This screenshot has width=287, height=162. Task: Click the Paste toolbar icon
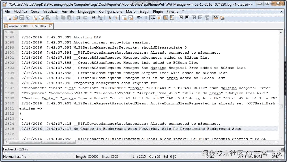coord(70,18)
